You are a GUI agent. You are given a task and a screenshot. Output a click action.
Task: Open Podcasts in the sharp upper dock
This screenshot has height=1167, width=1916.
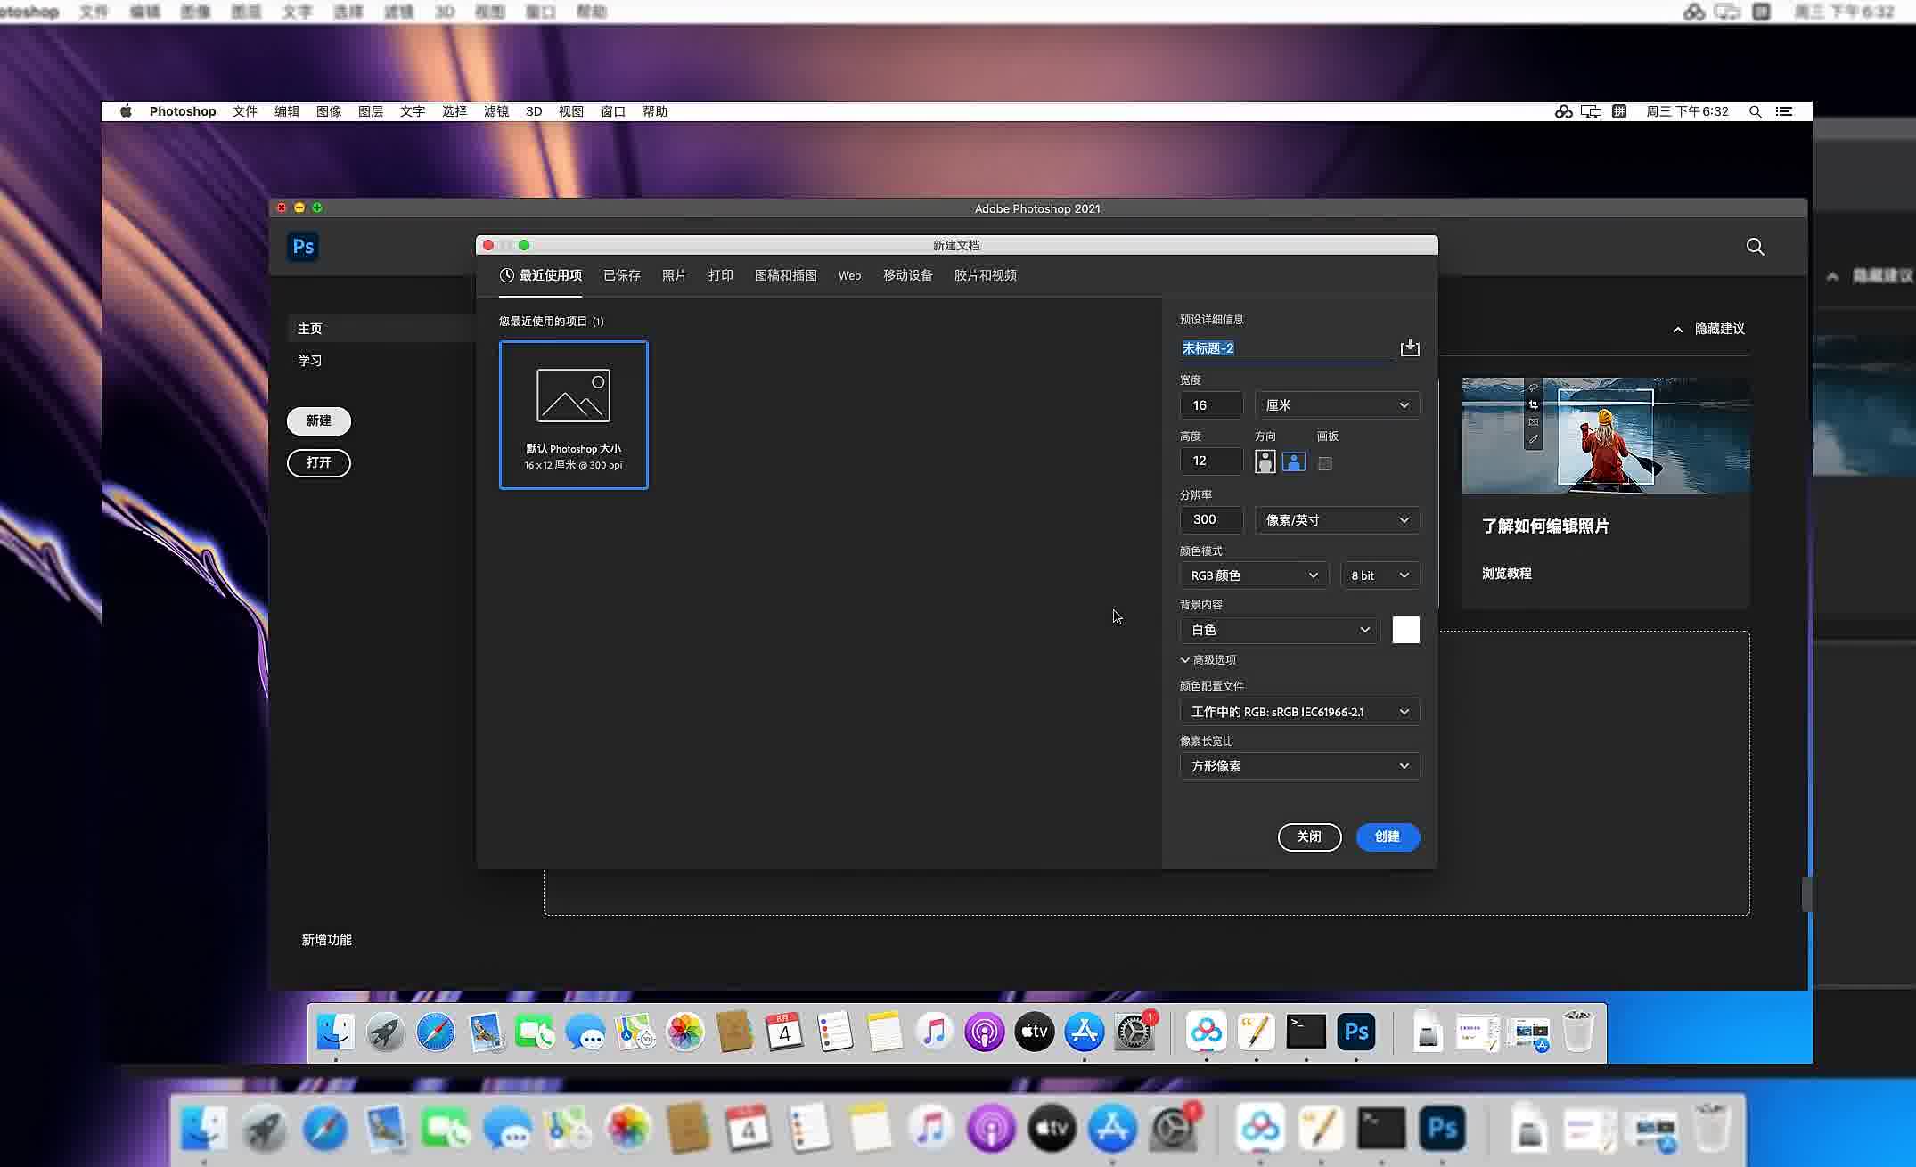click(x=985, y=1032)
